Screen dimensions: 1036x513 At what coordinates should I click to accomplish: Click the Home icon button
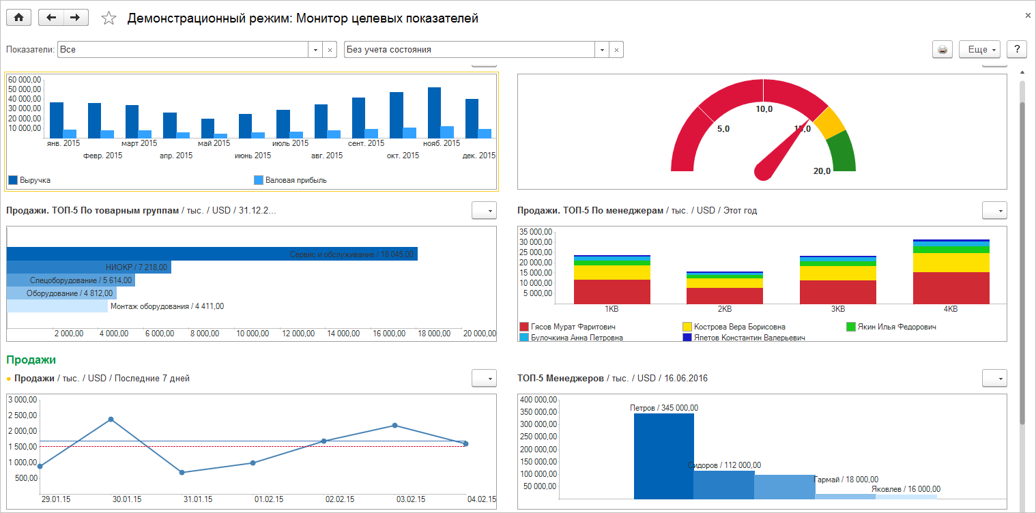(x=18, y=18)
